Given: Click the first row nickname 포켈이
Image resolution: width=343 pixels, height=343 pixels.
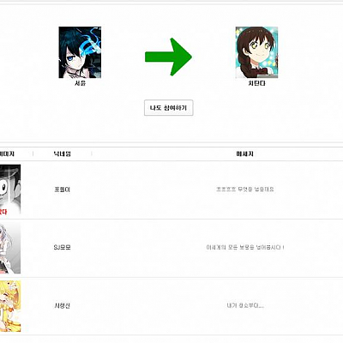Looking at the screenshot, I should click(62, 190).
